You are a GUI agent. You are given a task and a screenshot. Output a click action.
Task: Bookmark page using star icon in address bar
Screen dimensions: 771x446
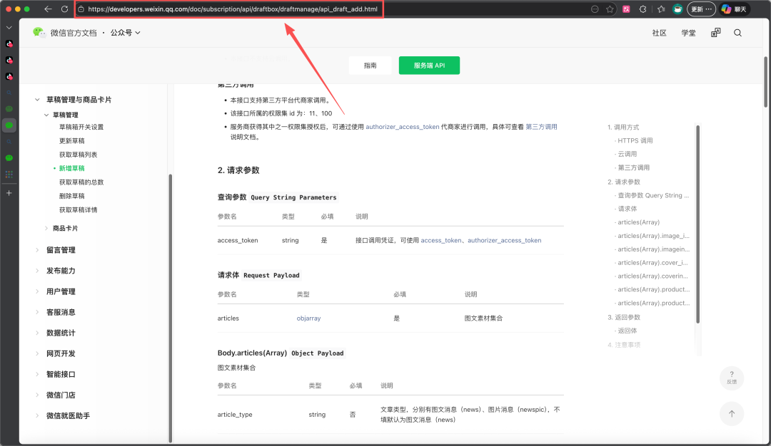610,9
